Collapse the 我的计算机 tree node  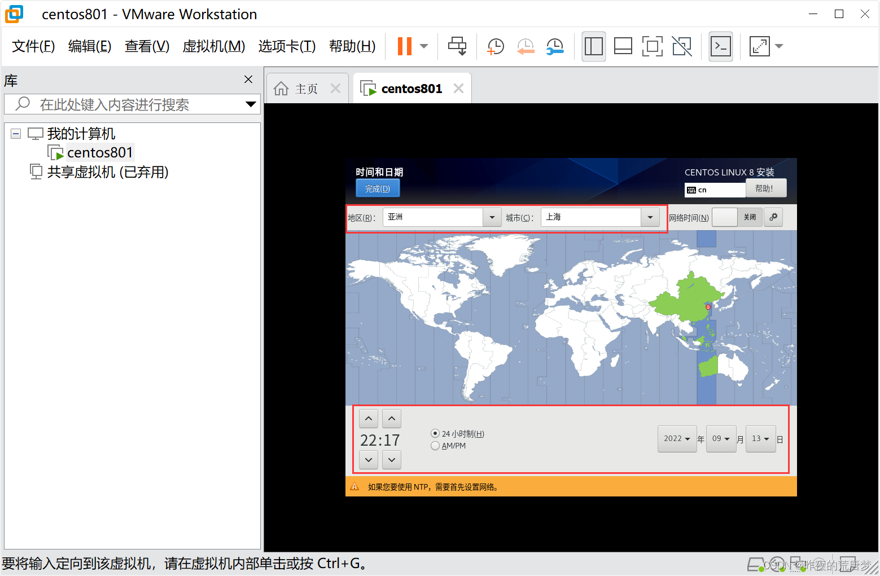(16, 134)
